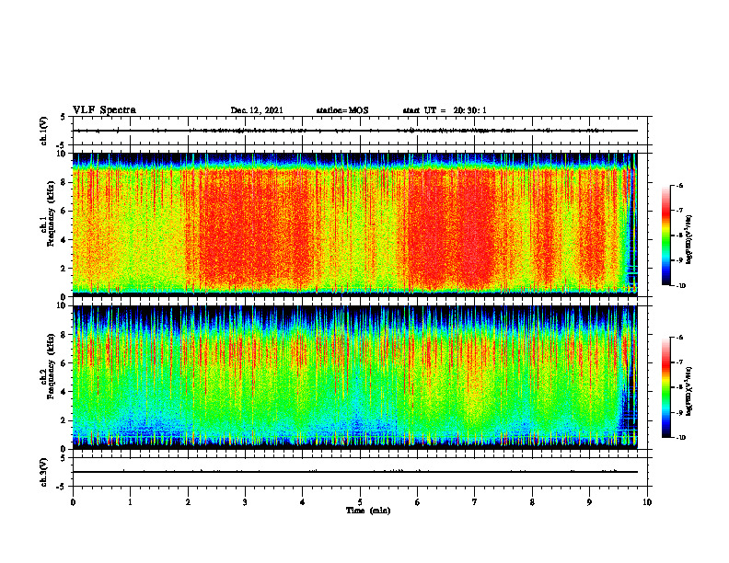The image size is (729, 563).
Task: Click the ch.3 voltage waveform trace
Action: [x=354, y=472]
